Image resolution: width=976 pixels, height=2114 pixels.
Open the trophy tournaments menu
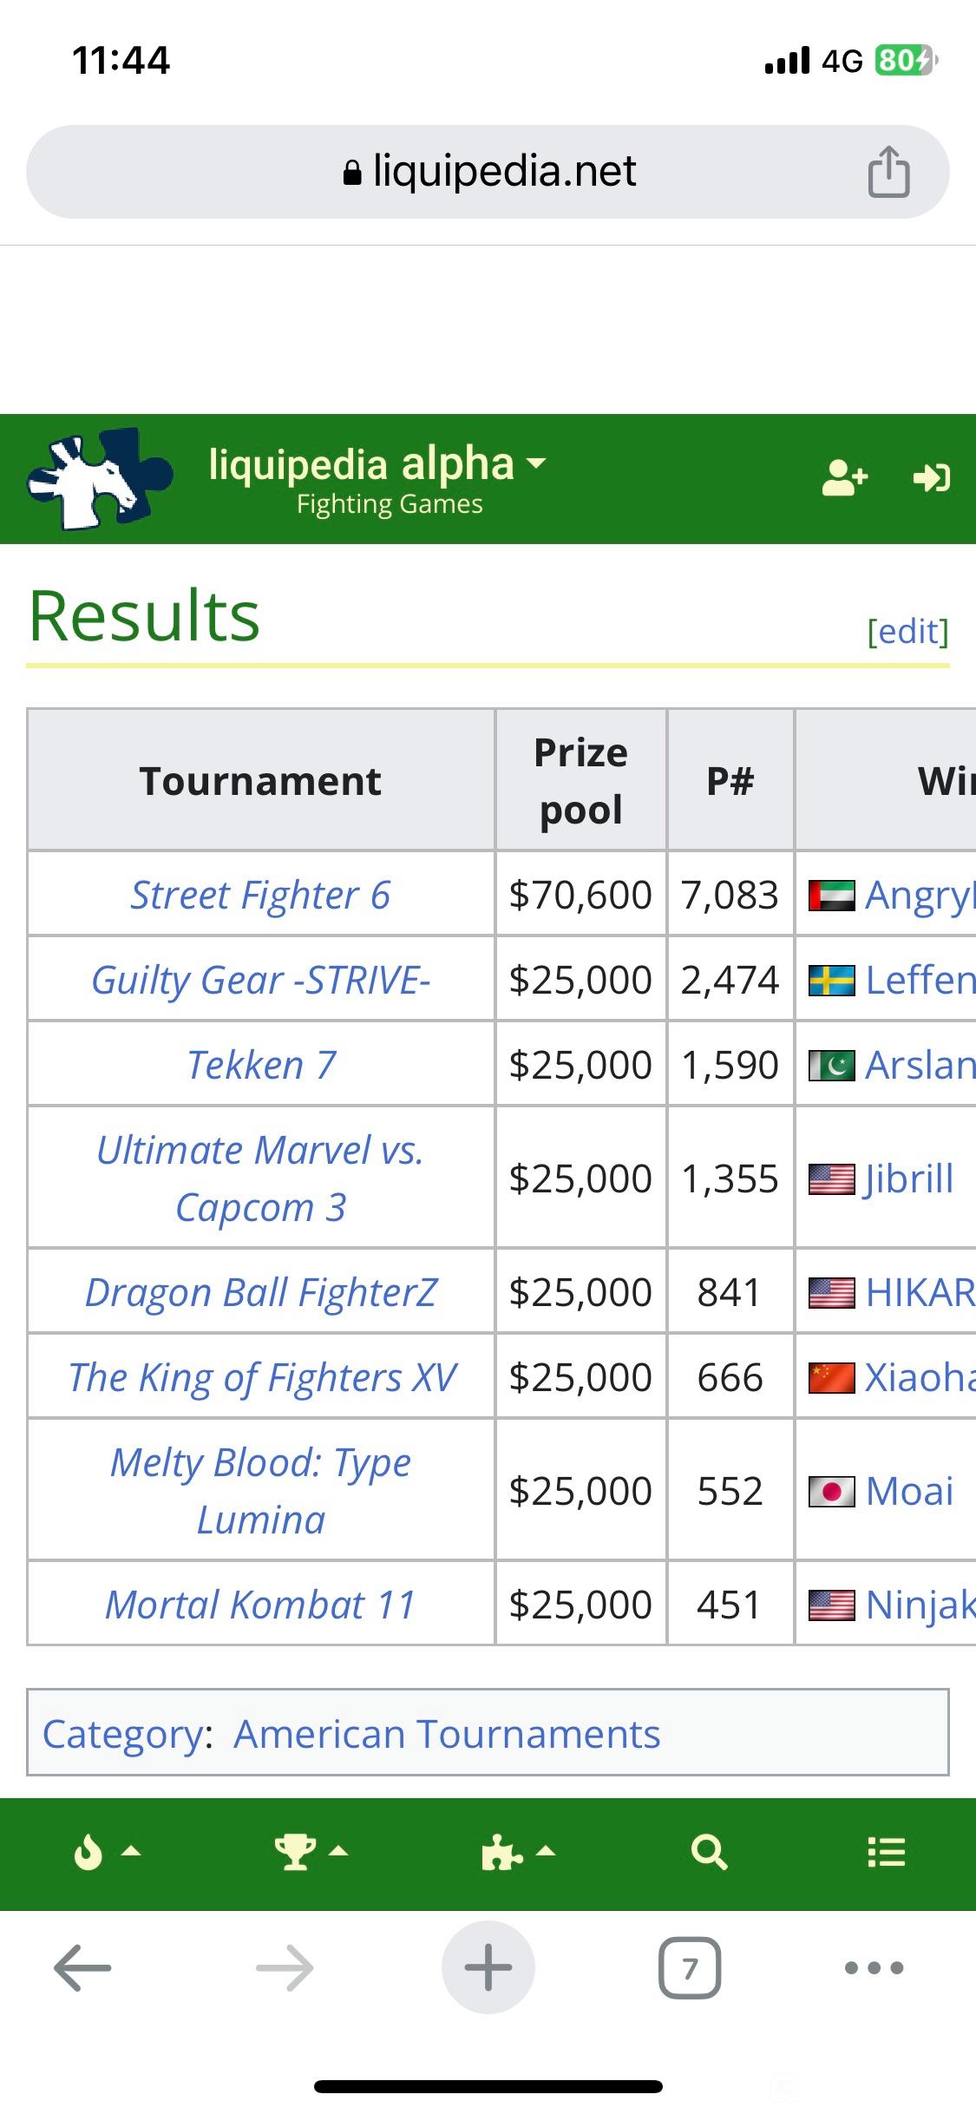coord(295,1852)
